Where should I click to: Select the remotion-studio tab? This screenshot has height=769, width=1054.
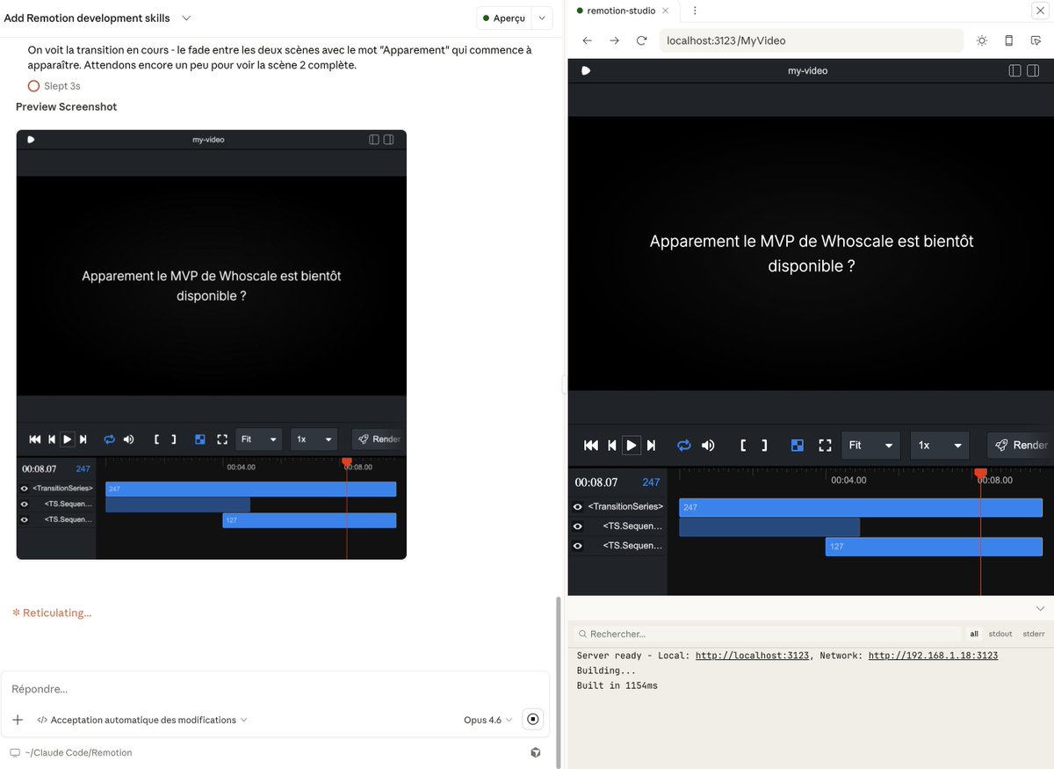(623, 11)
